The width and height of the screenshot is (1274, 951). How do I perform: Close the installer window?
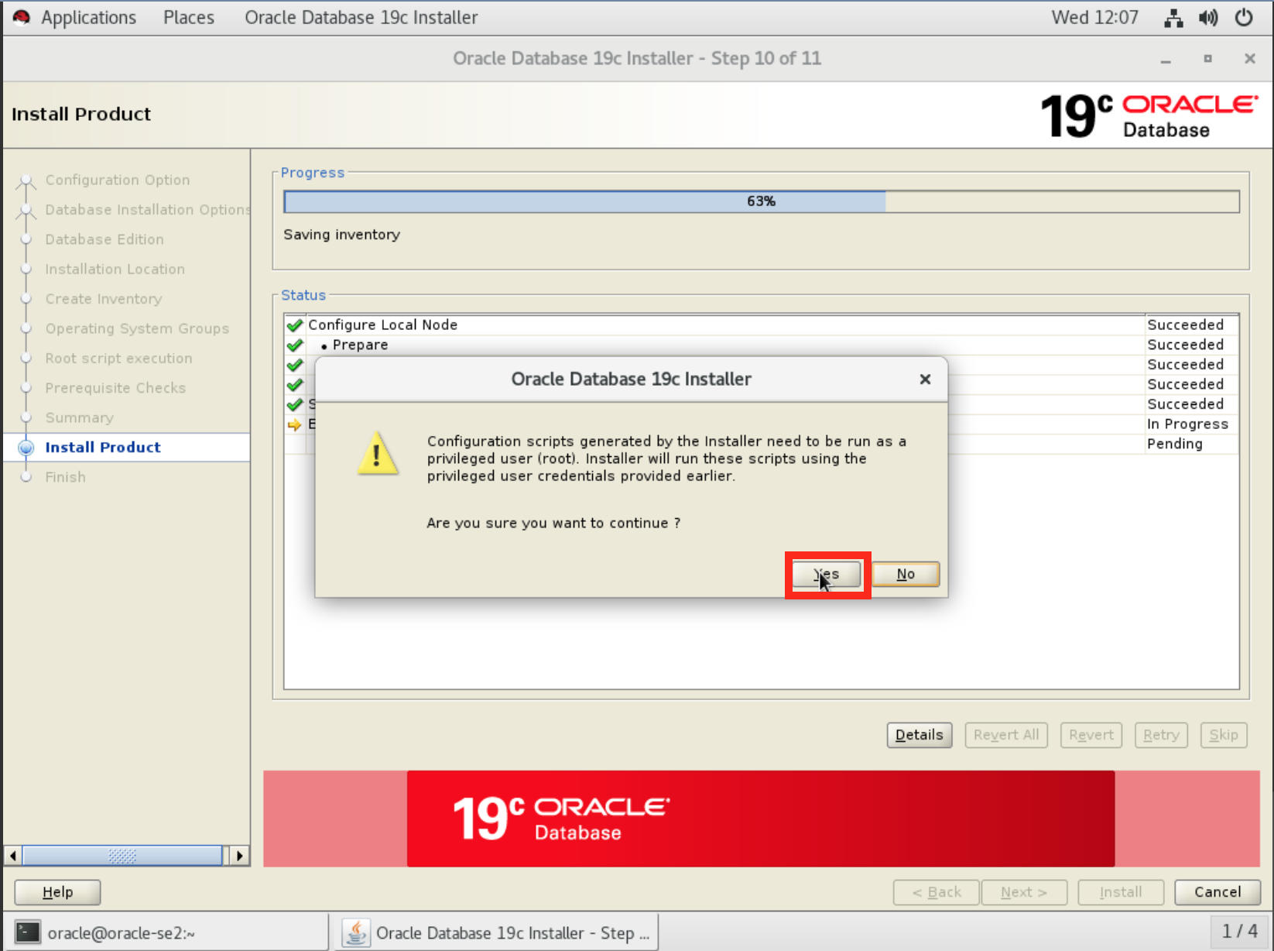coord(1250,59)
